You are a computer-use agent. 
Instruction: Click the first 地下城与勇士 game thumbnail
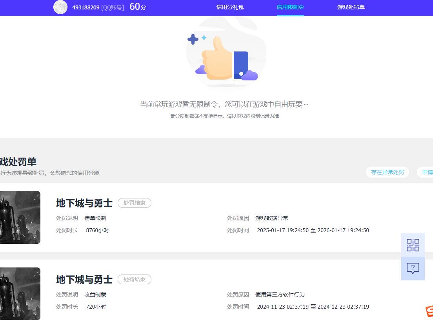(x=20, y=217)
